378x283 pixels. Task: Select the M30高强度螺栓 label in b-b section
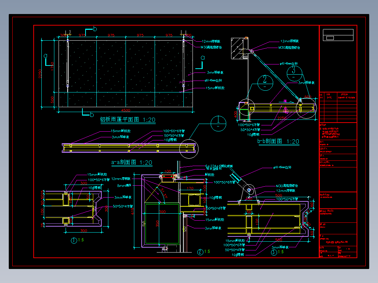(289, 48)
